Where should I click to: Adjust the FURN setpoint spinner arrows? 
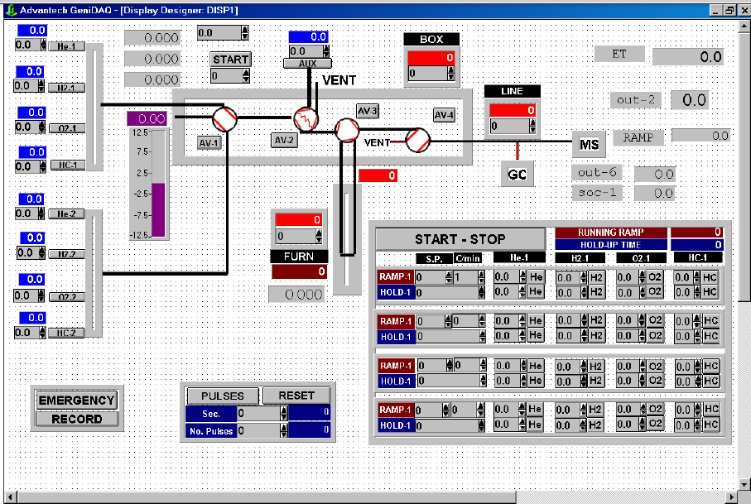click(319, 236)
